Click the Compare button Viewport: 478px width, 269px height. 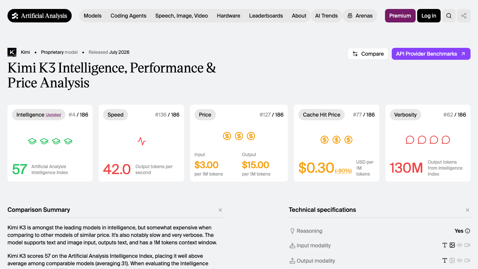click(368, 54)
